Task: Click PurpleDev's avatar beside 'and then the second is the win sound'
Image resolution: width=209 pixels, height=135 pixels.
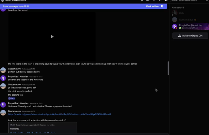Action: [3, 78]
